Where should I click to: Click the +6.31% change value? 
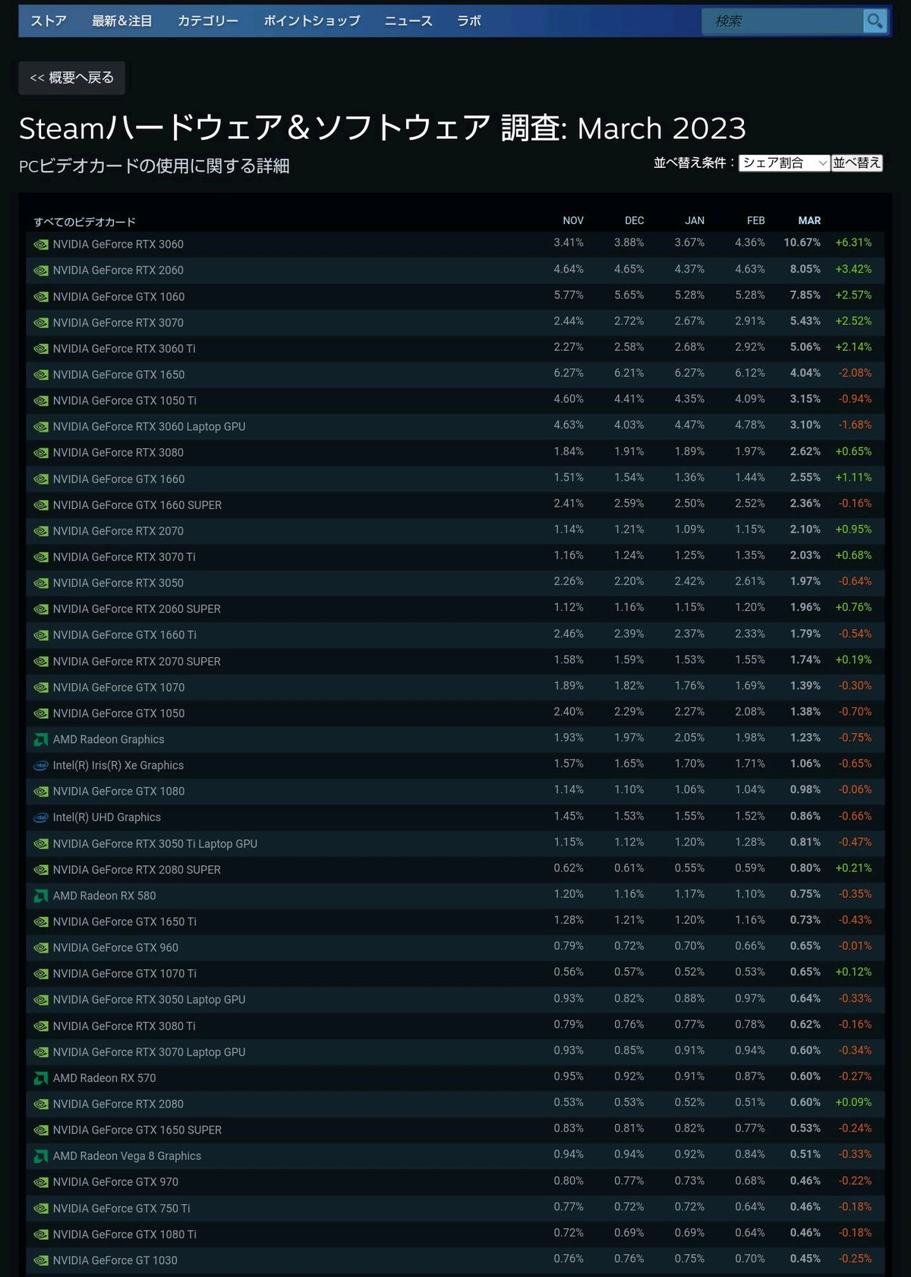(x=853, y=243)
